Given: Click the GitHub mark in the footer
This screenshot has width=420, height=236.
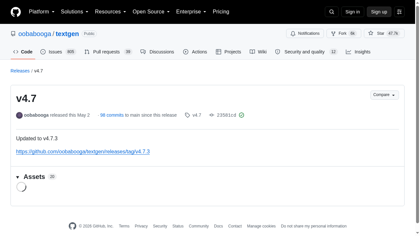Looking at the screenshot, I should tap(73, 226).
